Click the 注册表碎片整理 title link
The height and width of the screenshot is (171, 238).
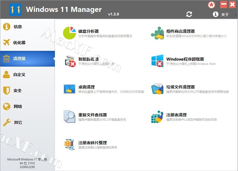[92, 143]
